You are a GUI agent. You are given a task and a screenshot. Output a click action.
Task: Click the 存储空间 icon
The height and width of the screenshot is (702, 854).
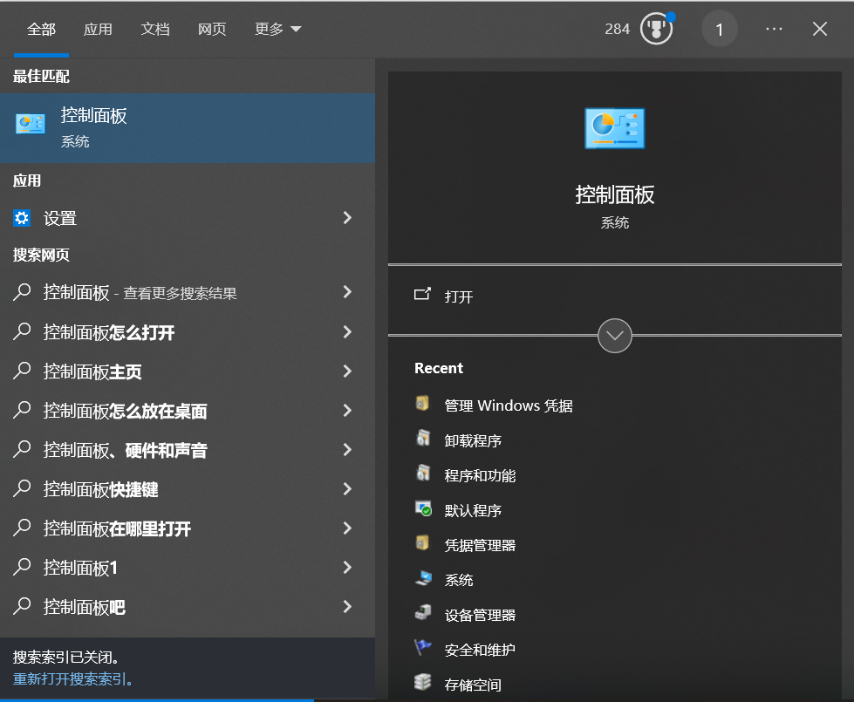[423, 683]
